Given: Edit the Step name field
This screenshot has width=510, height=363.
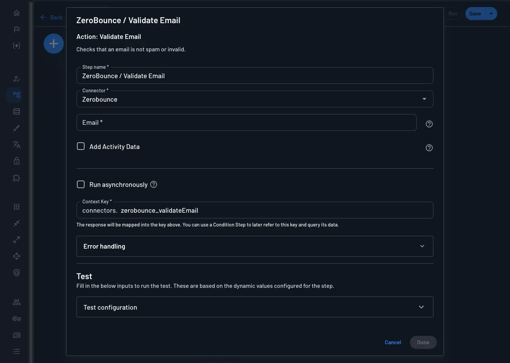Looking at the screenshot, I should [x=255, y=75].
